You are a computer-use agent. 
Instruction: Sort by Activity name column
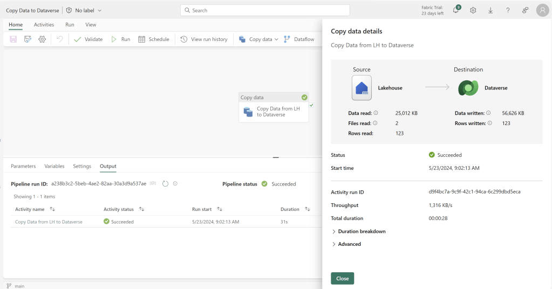pyautogui.click(x=52, y=209)
